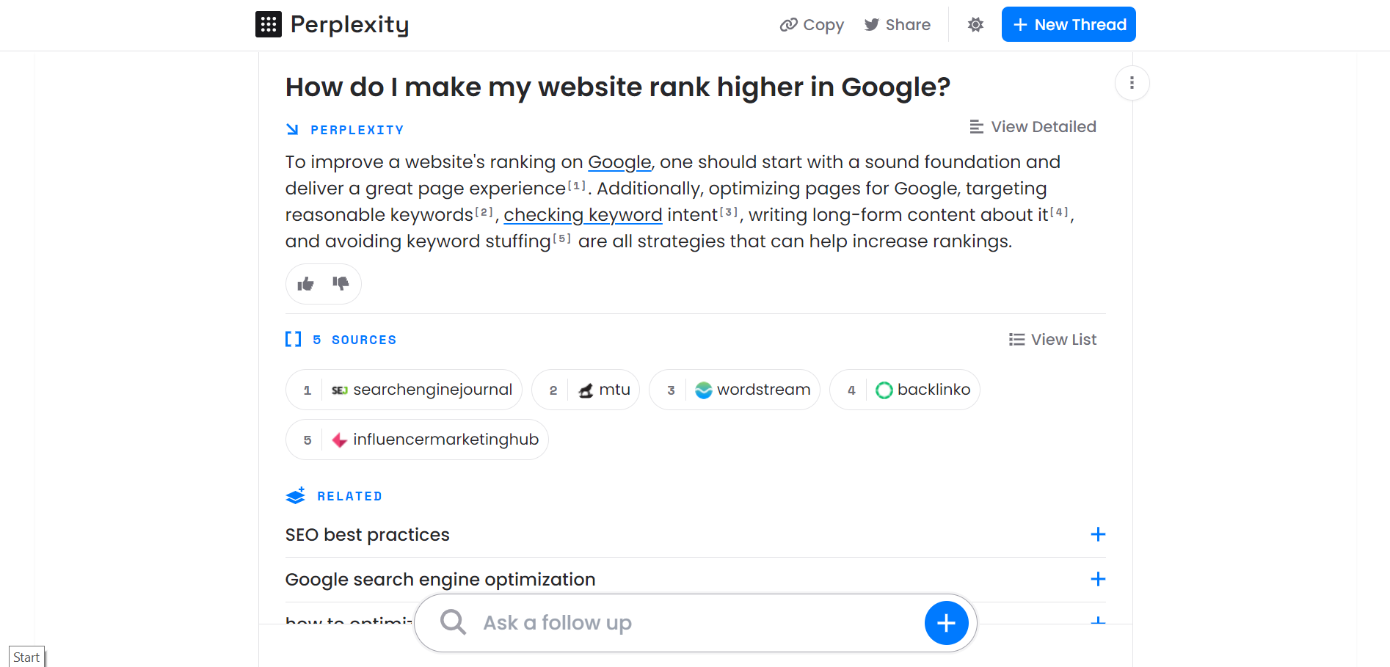This screenshot has height=667, width=1390.
Task: Open citation [4] superscript
Action: (x=1059, y=212)
